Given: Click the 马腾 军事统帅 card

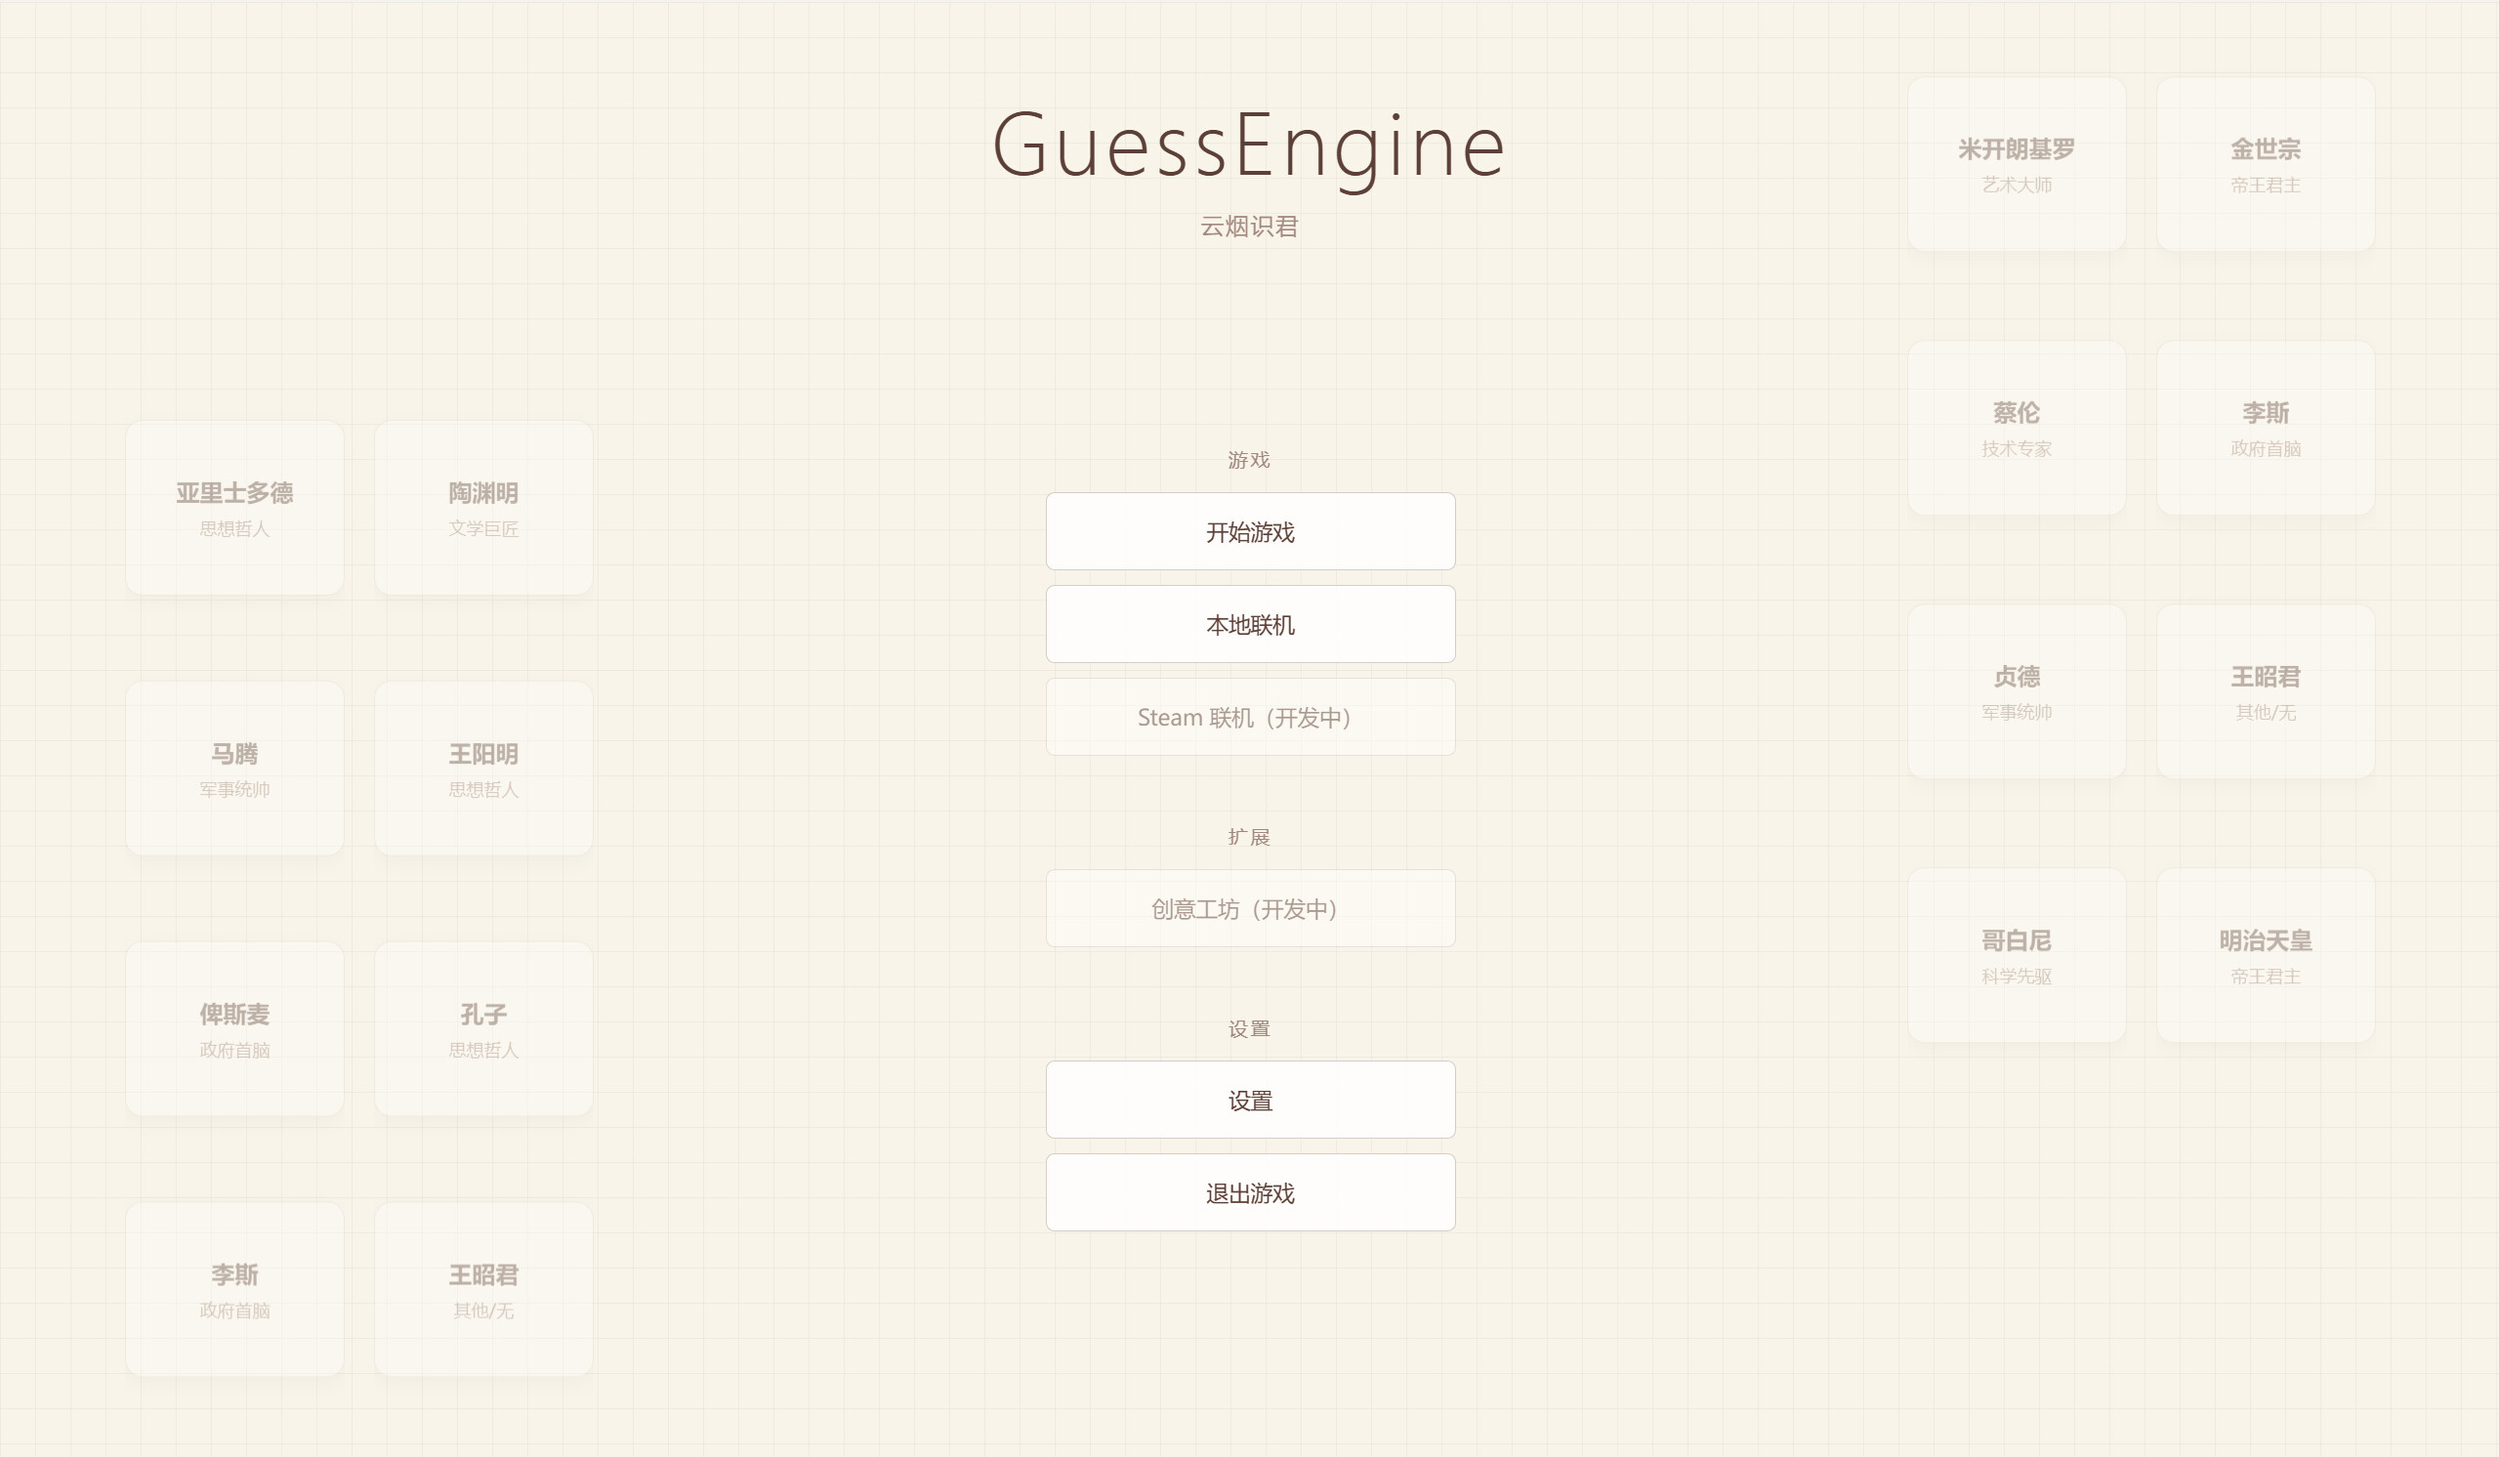Looking at the screenshot, I should click(x=234, y=768).
